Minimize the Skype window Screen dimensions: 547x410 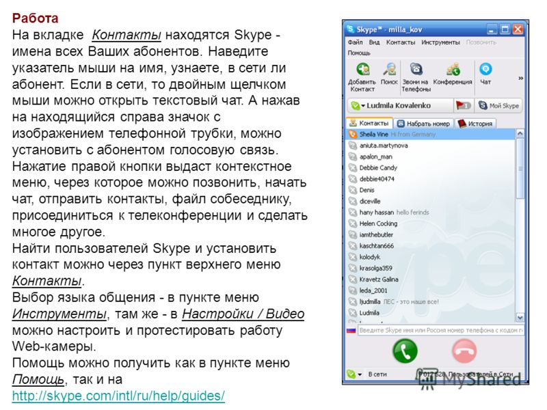pyautogui.click(x=492, y=29)
